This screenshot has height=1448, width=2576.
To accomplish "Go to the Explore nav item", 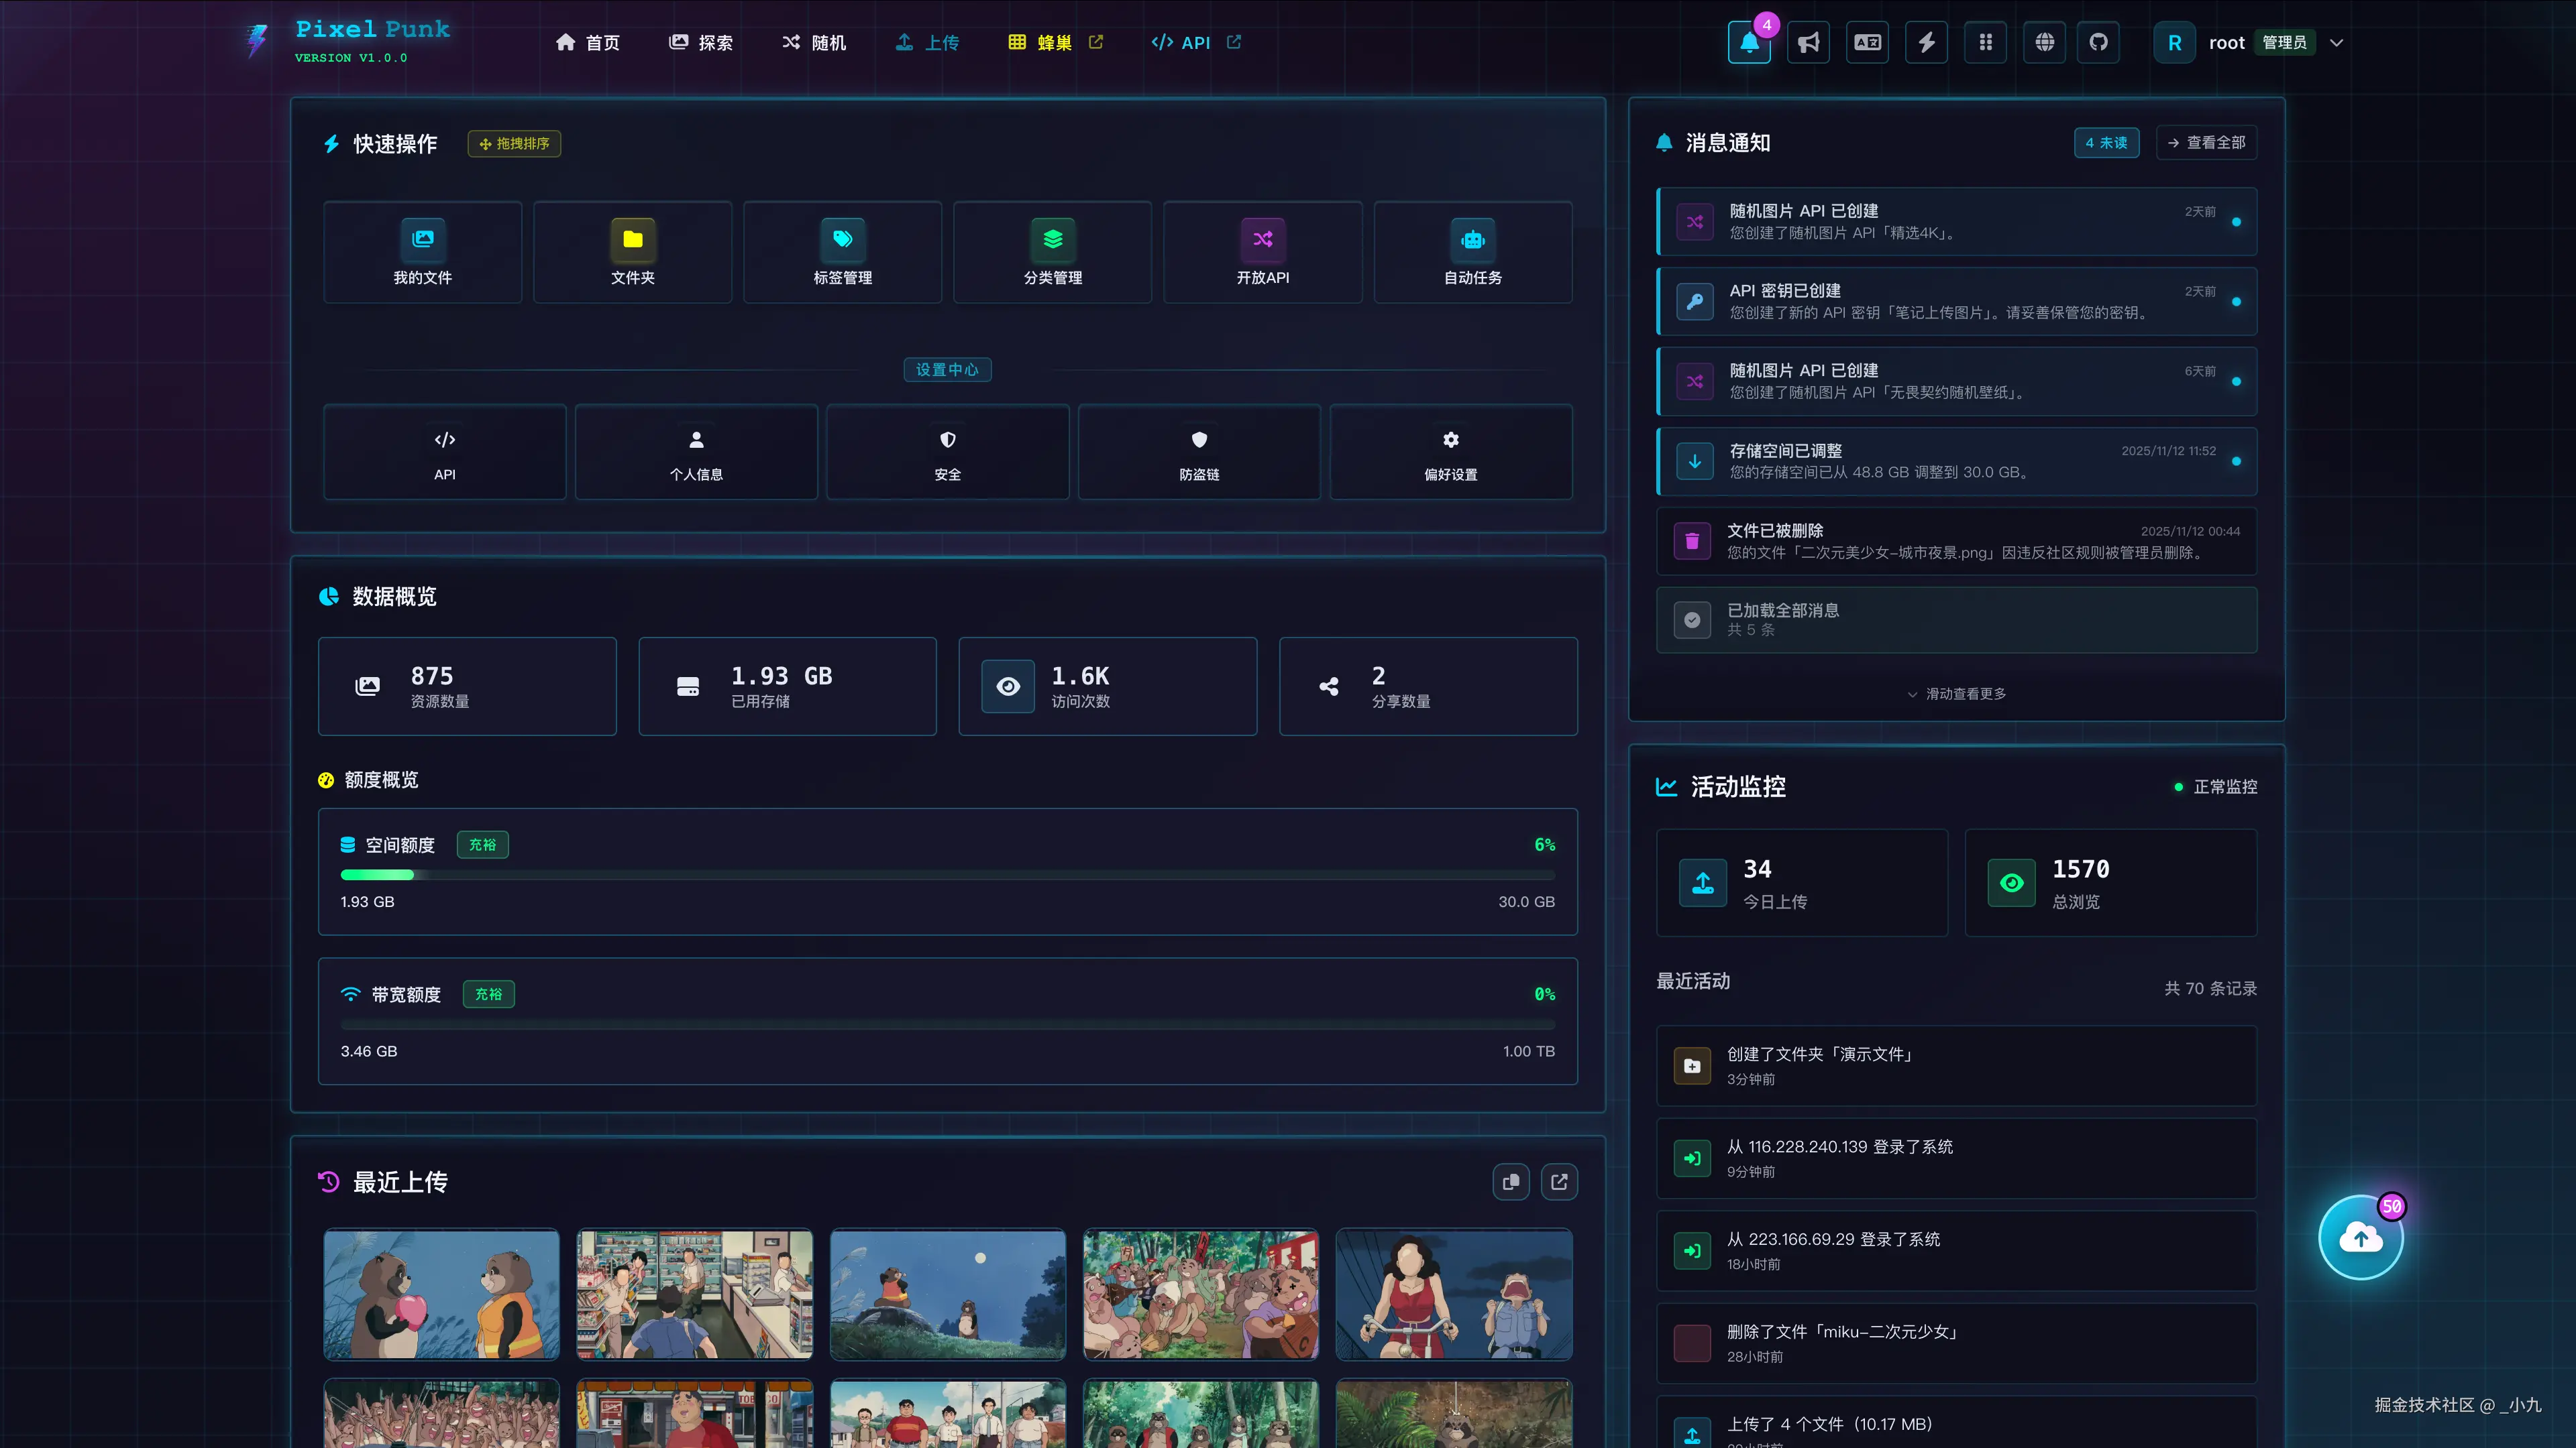I will coord(701,43).
